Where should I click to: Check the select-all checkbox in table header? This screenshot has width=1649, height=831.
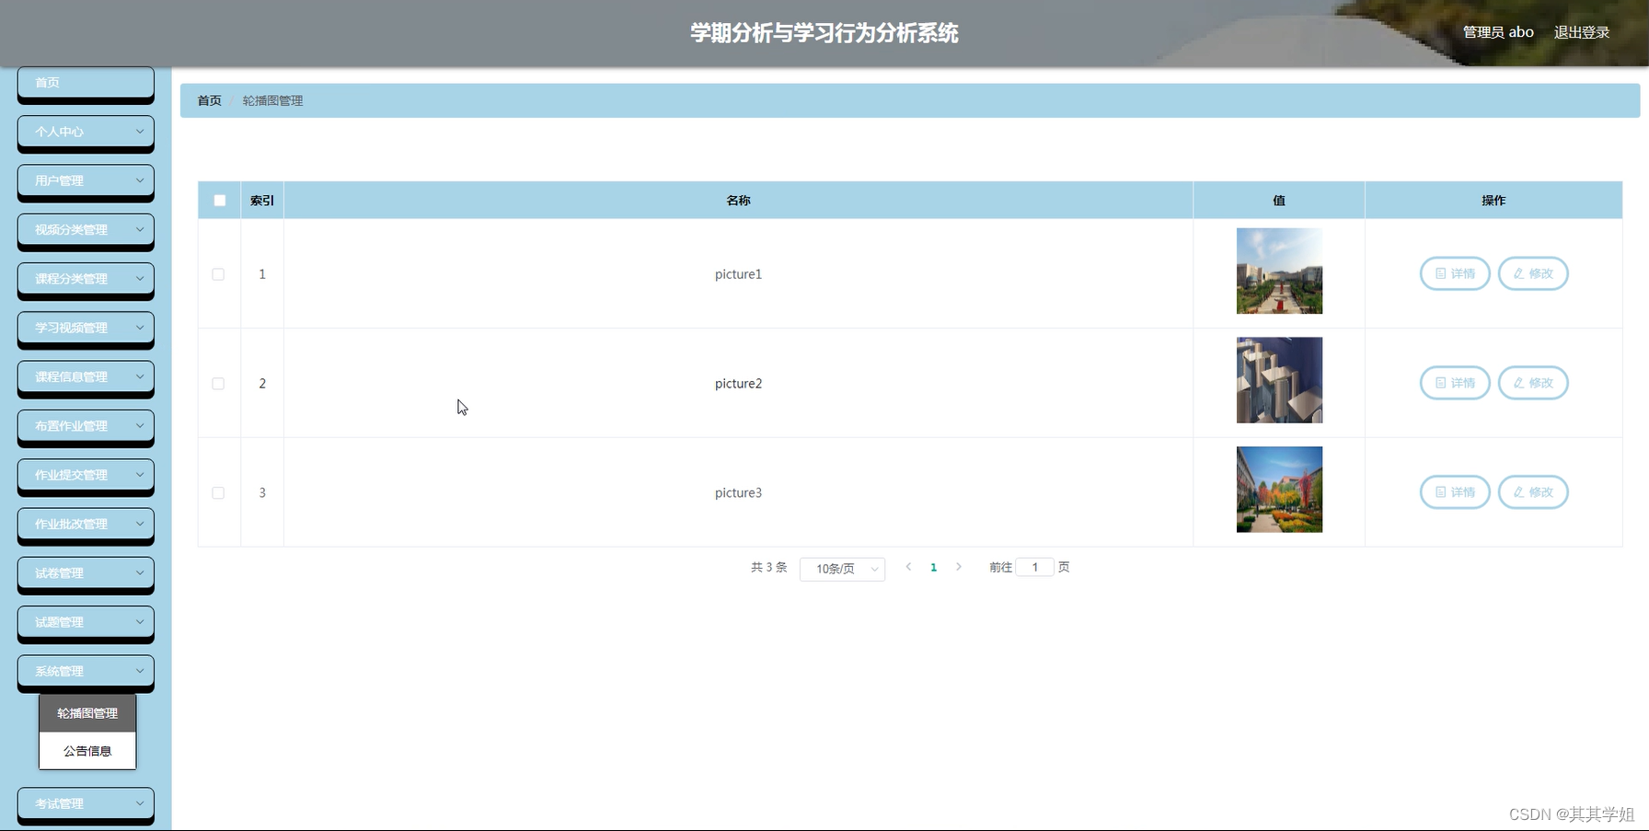[218, 200]
